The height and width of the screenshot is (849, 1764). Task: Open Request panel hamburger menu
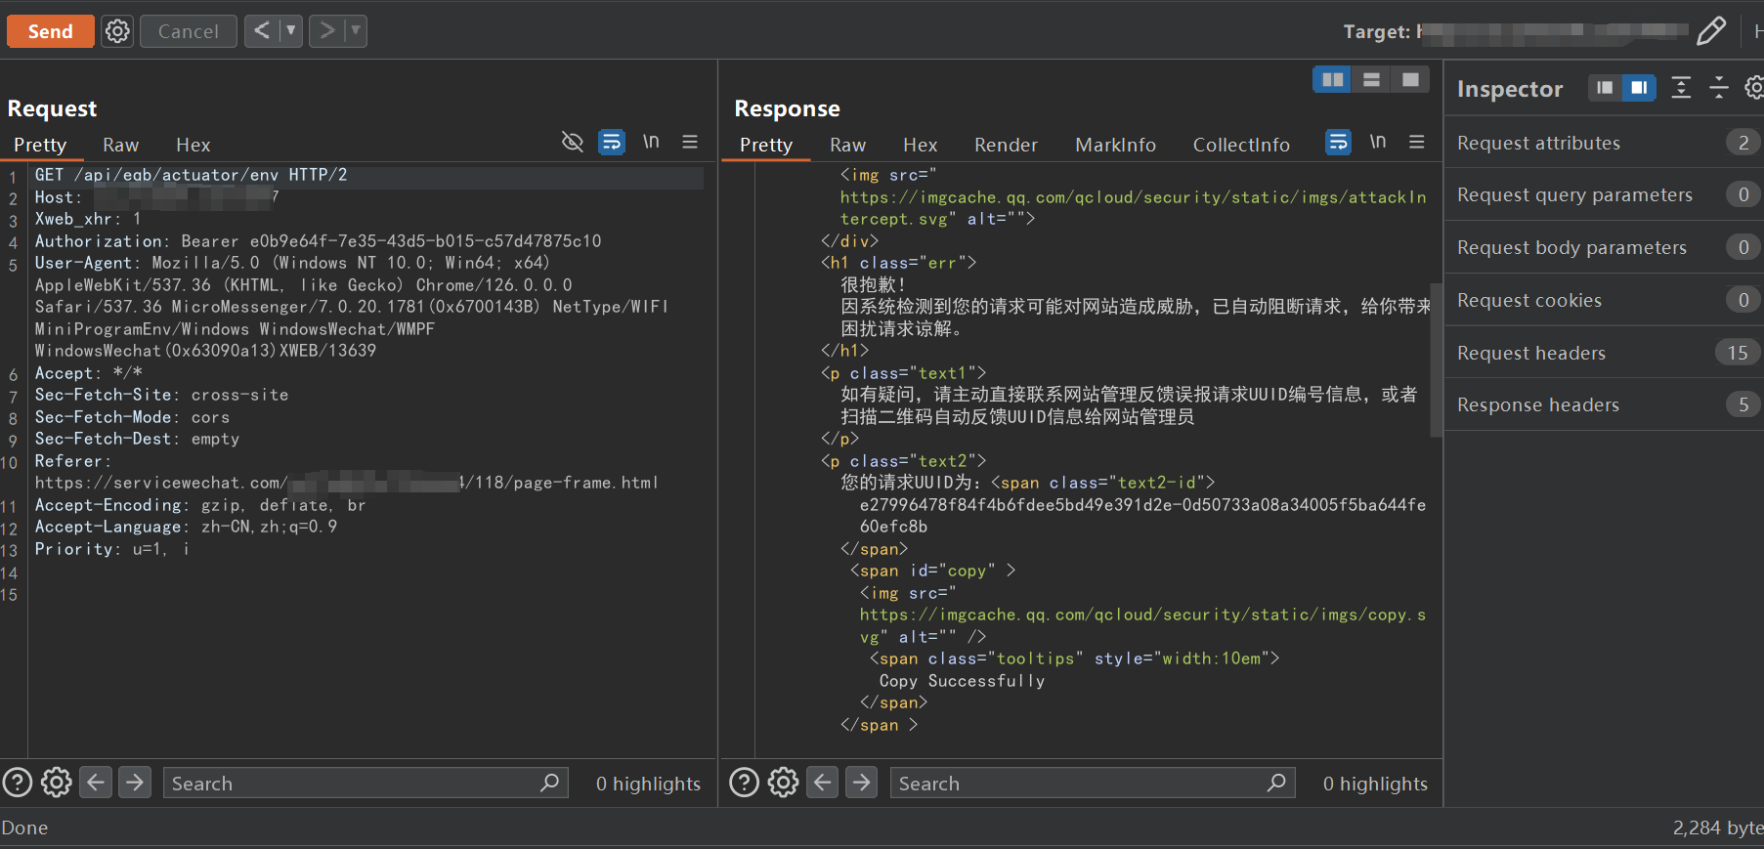click(x=690, y=142)
